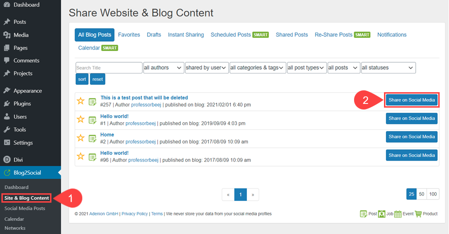Click the Blog2Social logo icon
The width and height of the screenshot is (449, 234).
pos(7,173)
